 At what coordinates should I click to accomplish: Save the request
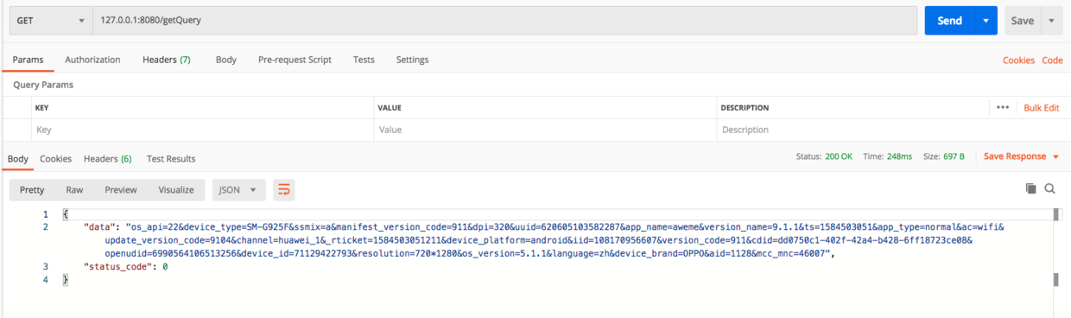coord(1023,21)
